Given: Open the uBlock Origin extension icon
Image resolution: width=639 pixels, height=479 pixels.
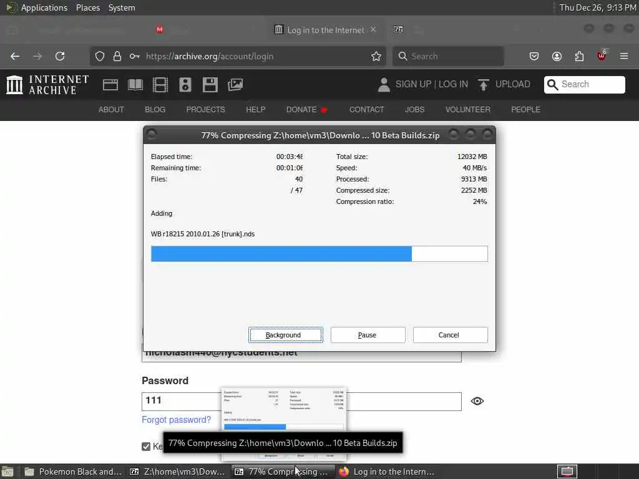Looking at the screenshot, I should click(602, 56).
